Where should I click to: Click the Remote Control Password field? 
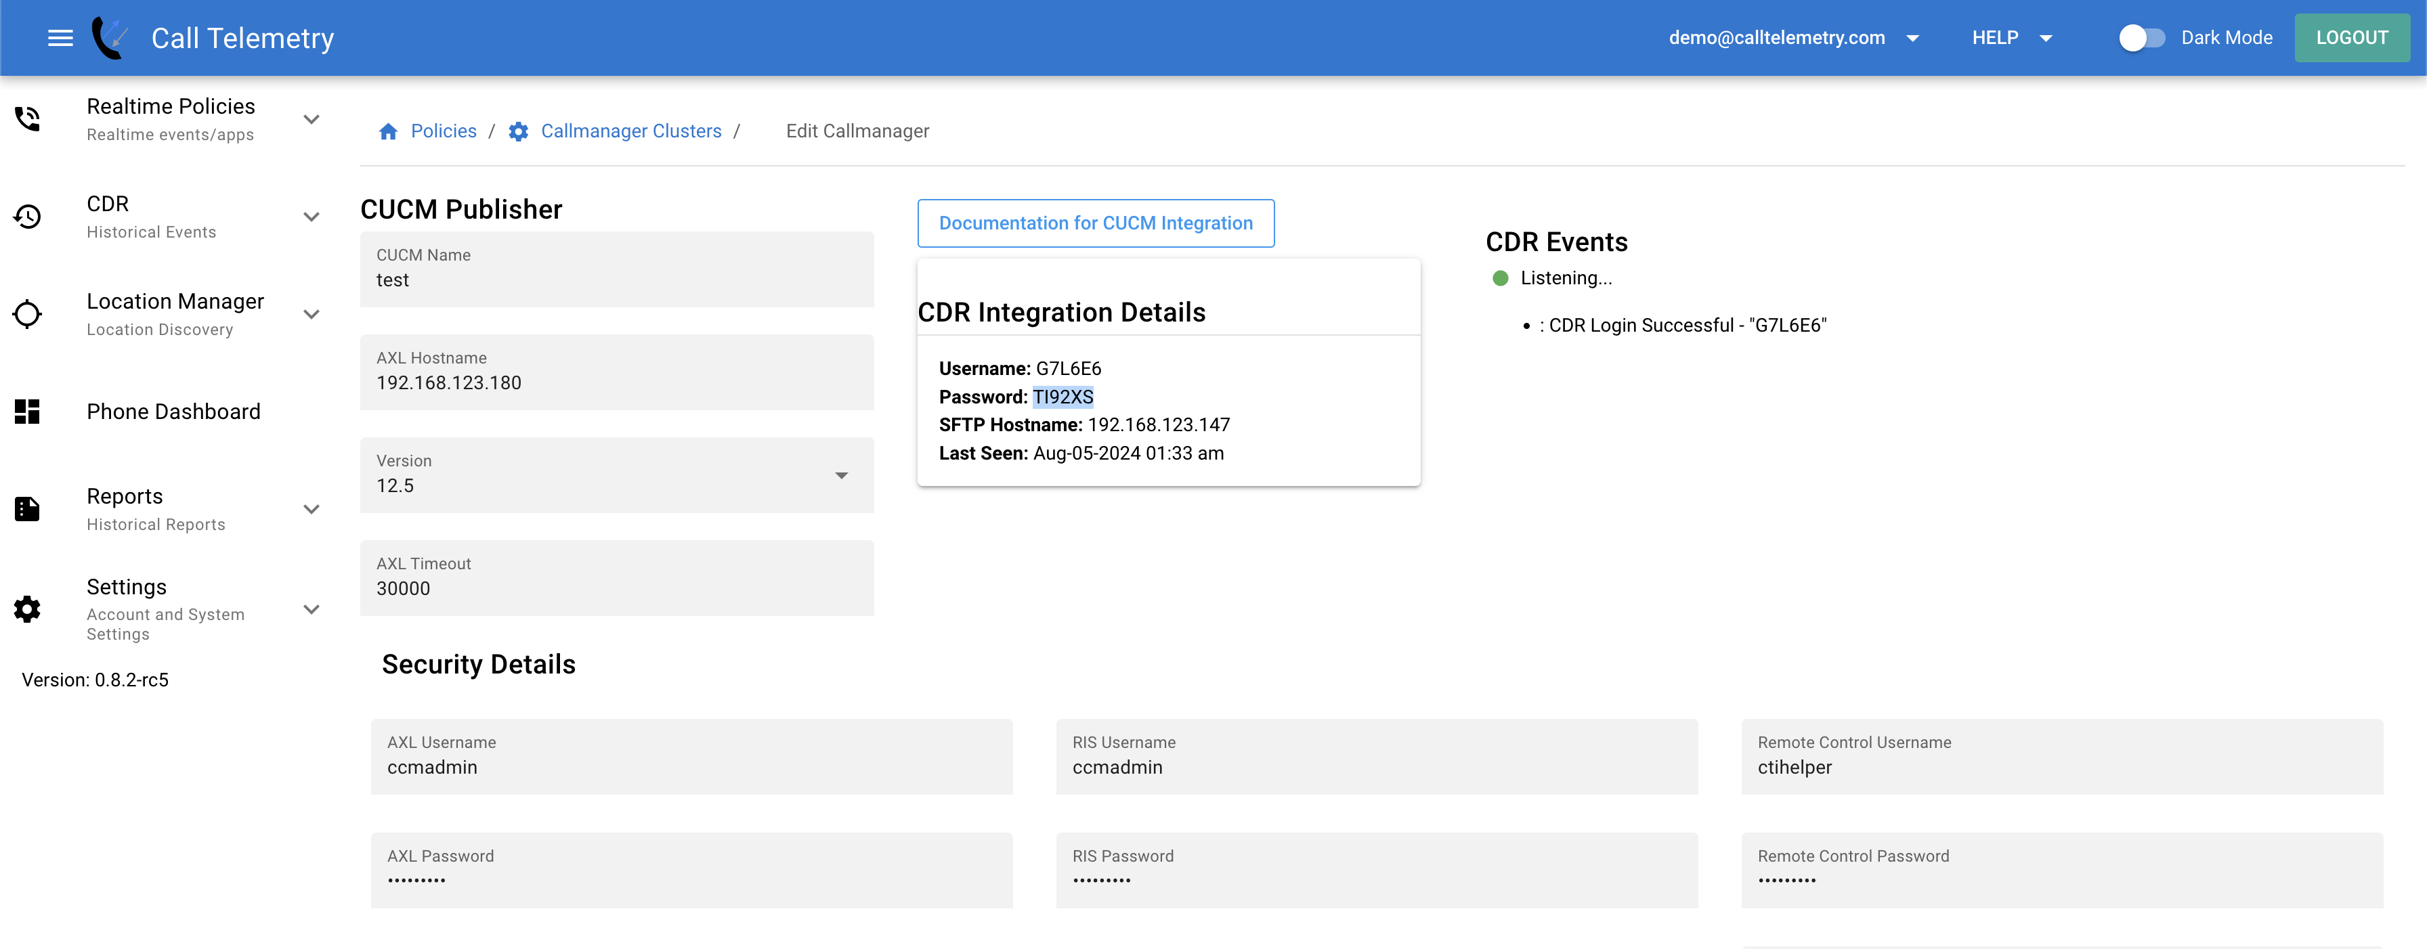(2061, 870)
